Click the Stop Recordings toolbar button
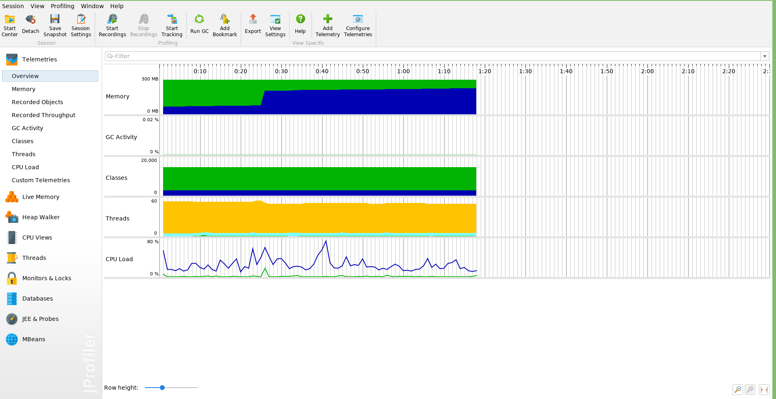This screenshot has width=776, height=399. point(144,25)
